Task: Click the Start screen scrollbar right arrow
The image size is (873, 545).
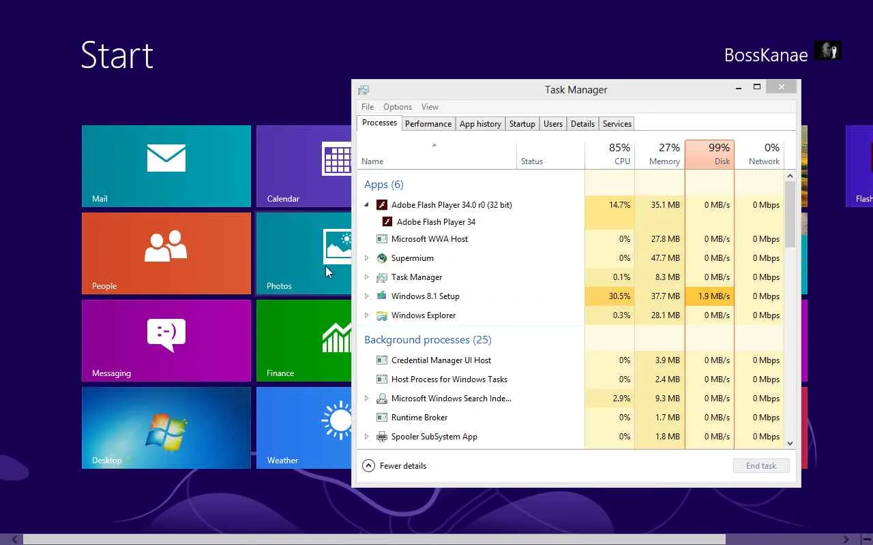Action: click(846, 540)
